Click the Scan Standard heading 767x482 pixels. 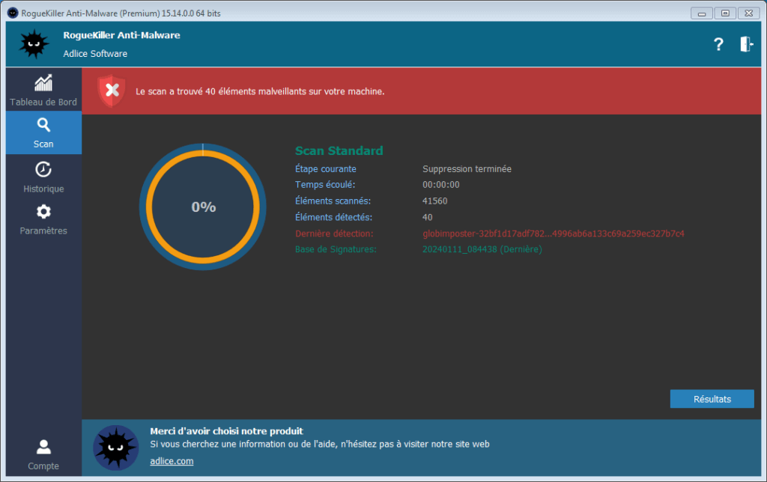click(339, 150)
